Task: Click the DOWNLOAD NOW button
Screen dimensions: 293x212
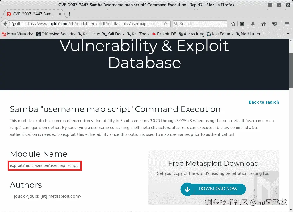Action: coord(213,189)
